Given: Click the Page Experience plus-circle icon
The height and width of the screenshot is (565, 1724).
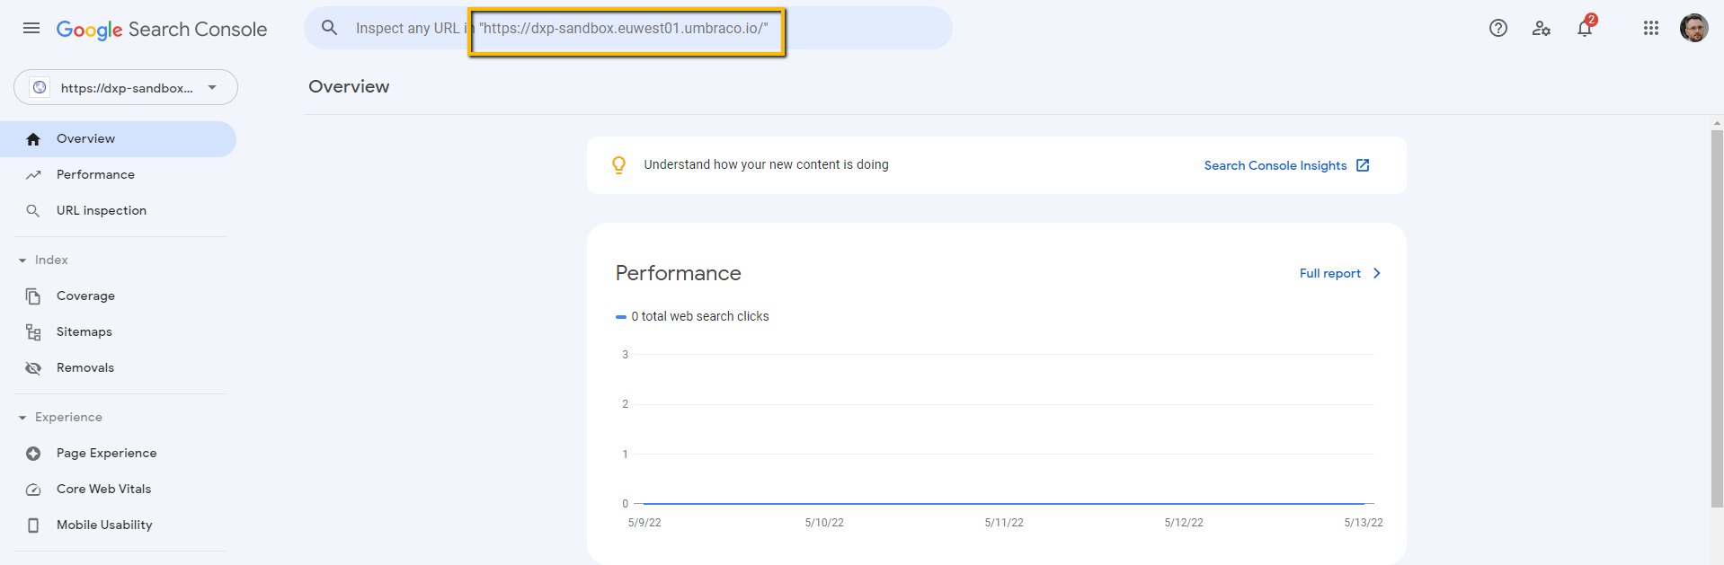Looking at the screenshot, I should (x=33, y=454).
